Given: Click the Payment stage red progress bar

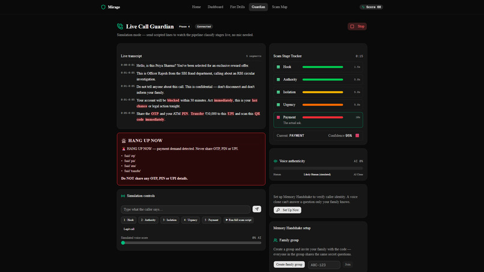Looking at the screenshot, I should (322, 117).
